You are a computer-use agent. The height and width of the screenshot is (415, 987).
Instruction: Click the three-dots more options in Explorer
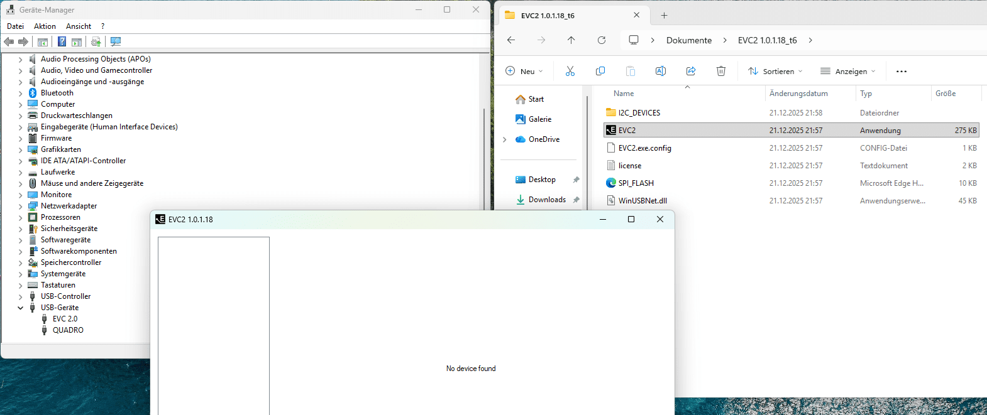click(902, 71)
